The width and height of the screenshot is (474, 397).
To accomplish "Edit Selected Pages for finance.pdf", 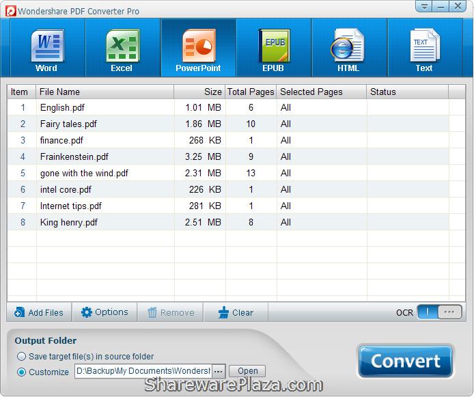I will point(322,140).
